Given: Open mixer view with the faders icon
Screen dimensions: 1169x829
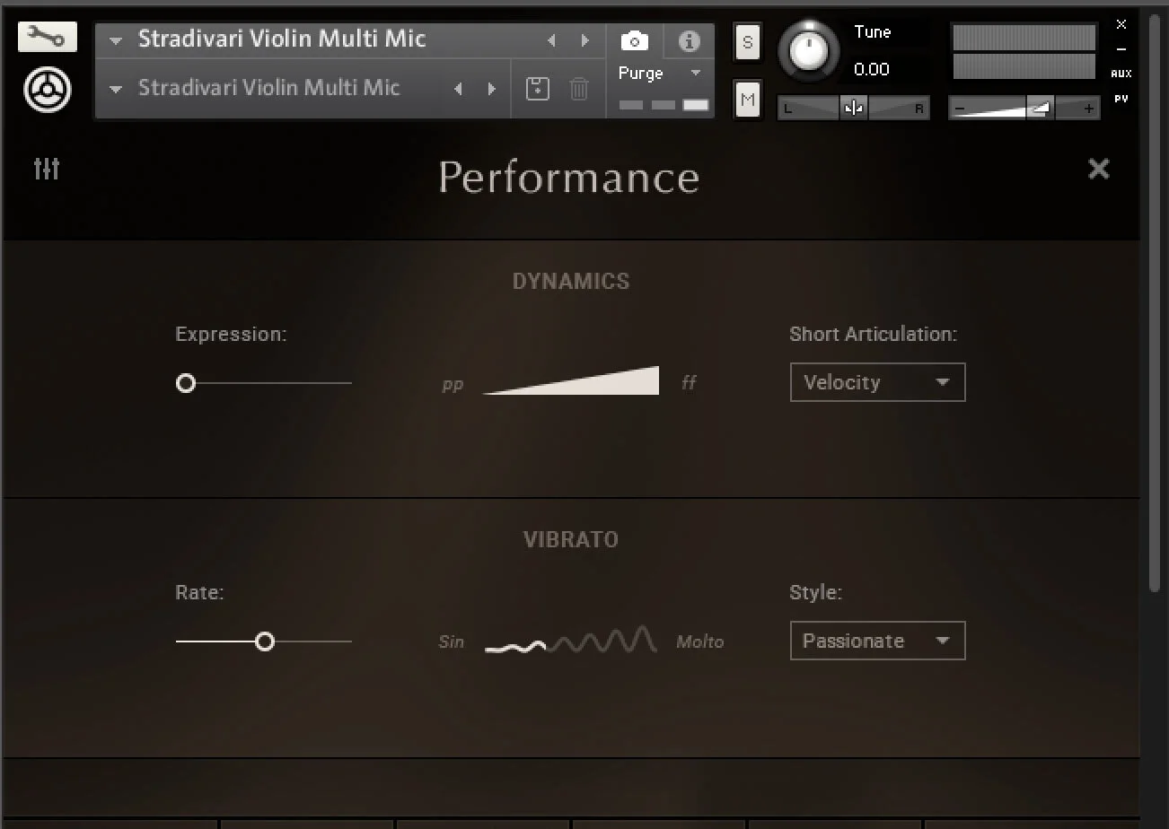Looking at the screenshot, I should tap(47, 168).
